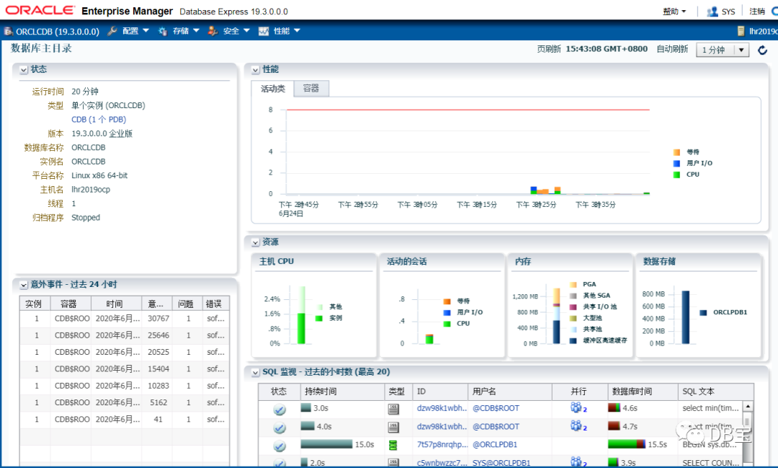
Task: Collapse the SQL 监视 section
Action: pos(255,373)
